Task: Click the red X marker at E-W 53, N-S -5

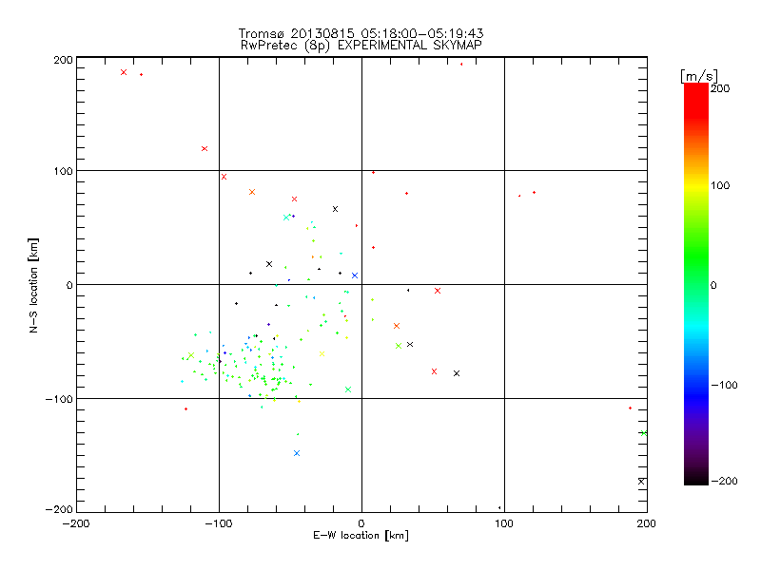Action: (x=438, y=291)
